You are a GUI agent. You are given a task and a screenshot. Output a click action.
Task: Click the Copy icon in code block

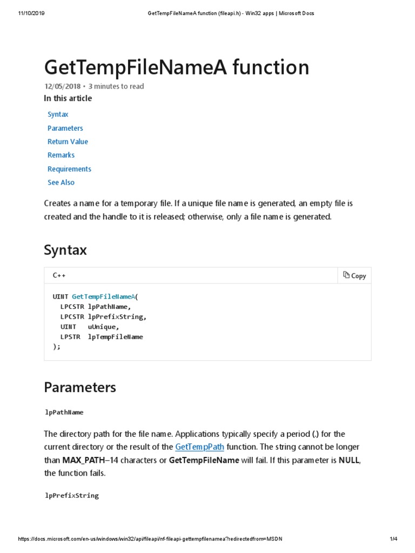click(x=346, y=275)
